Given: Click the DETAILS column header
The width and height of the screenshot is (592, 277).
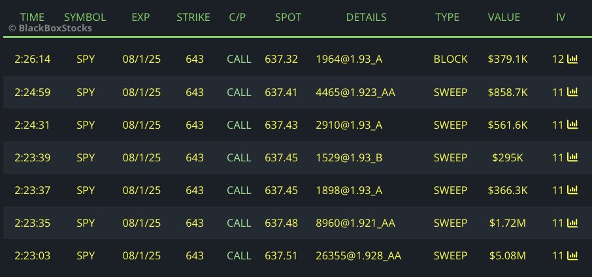Looking at the screenshot, I should click(366, 17).
